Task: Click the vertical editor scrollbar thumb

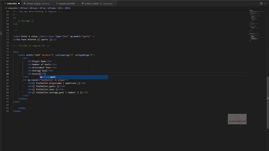Action: coord(268,103)
